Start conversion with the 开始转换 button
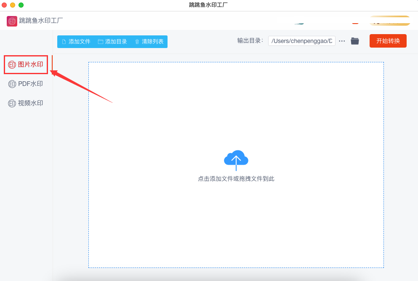The width and height of the screenshot is (418, 281). click(388, 41)
